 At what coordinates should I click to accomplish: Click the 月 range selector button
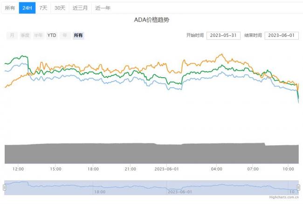coord(12,35)
